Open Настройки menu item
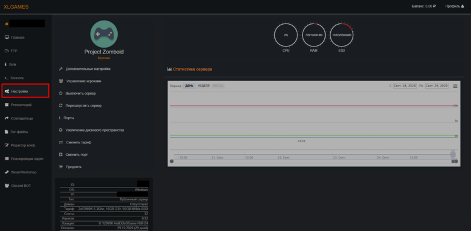Image resolution: width=471 pixels, height=231 pixels. (25, 91)
